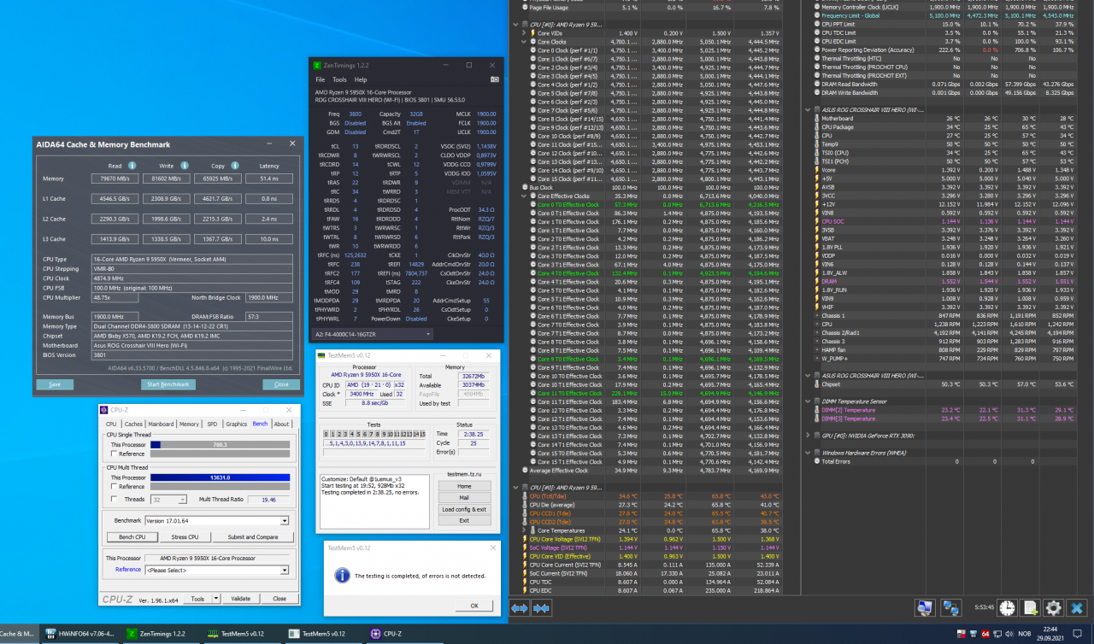This screenshot has width=1094, height=644.
Task: Open the Tools menu in ZenTimings
Action: click(339, 79)
